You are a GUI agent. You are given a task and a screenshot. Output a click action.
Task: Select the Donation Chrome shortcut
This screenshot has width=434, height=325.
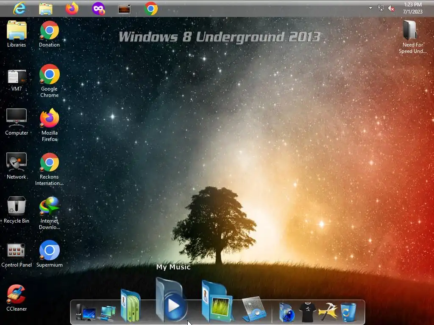coord(49,34)
